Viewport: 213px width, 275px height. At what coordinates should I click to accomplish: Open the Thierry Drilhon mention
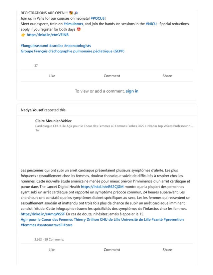[85, 219]
